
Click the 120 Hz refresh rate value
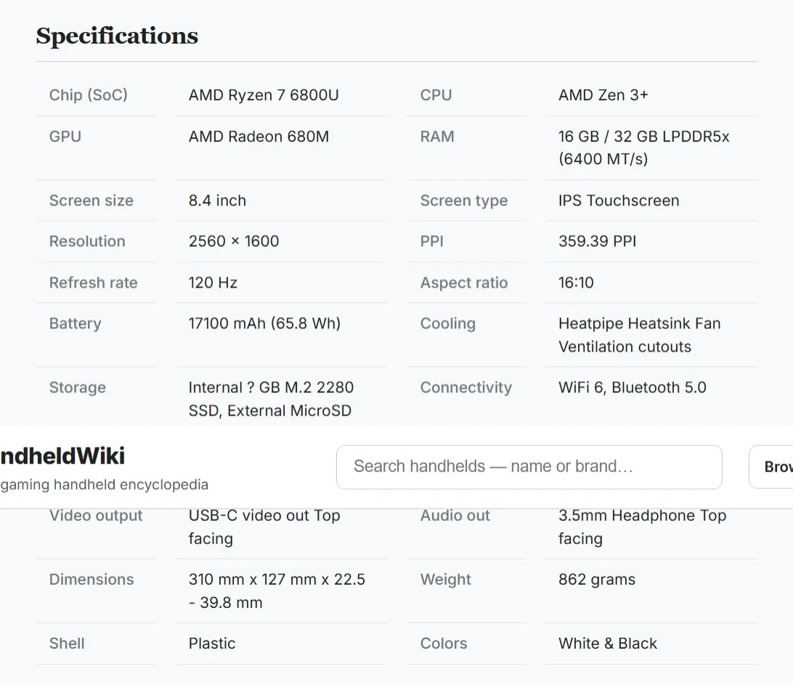(213, 283)
